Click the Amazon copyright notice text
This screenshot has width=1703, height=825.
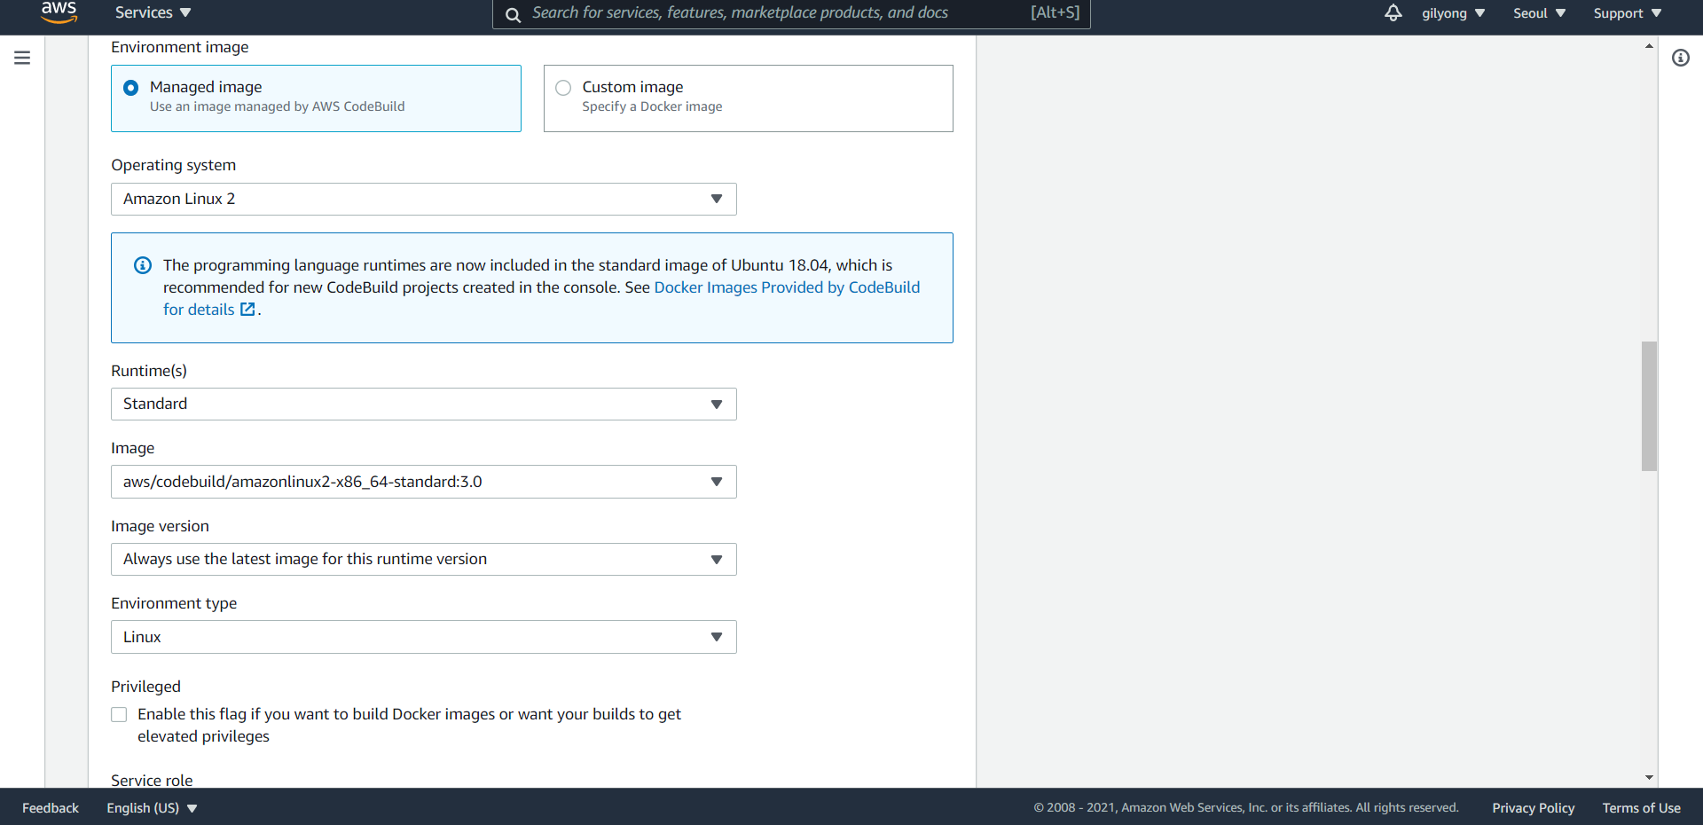tap(1245, 807)
